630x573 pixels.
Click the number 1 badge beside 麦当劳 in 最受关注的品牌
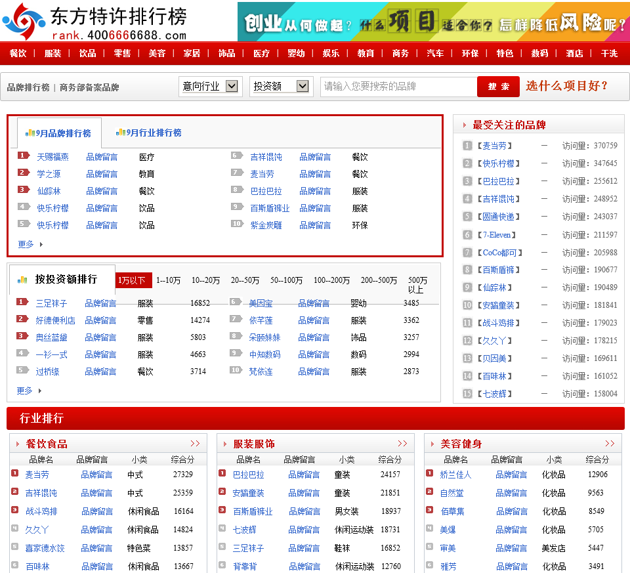click(467, 146)
